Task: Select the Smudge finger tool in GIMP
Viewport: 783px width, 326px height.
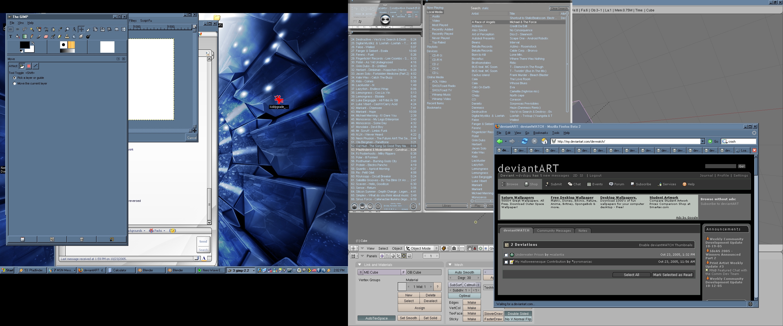Action: click(x=81, y=36)
